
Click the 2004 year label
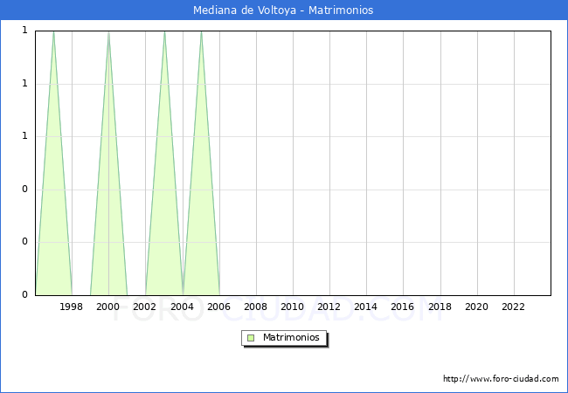[182, 307]
